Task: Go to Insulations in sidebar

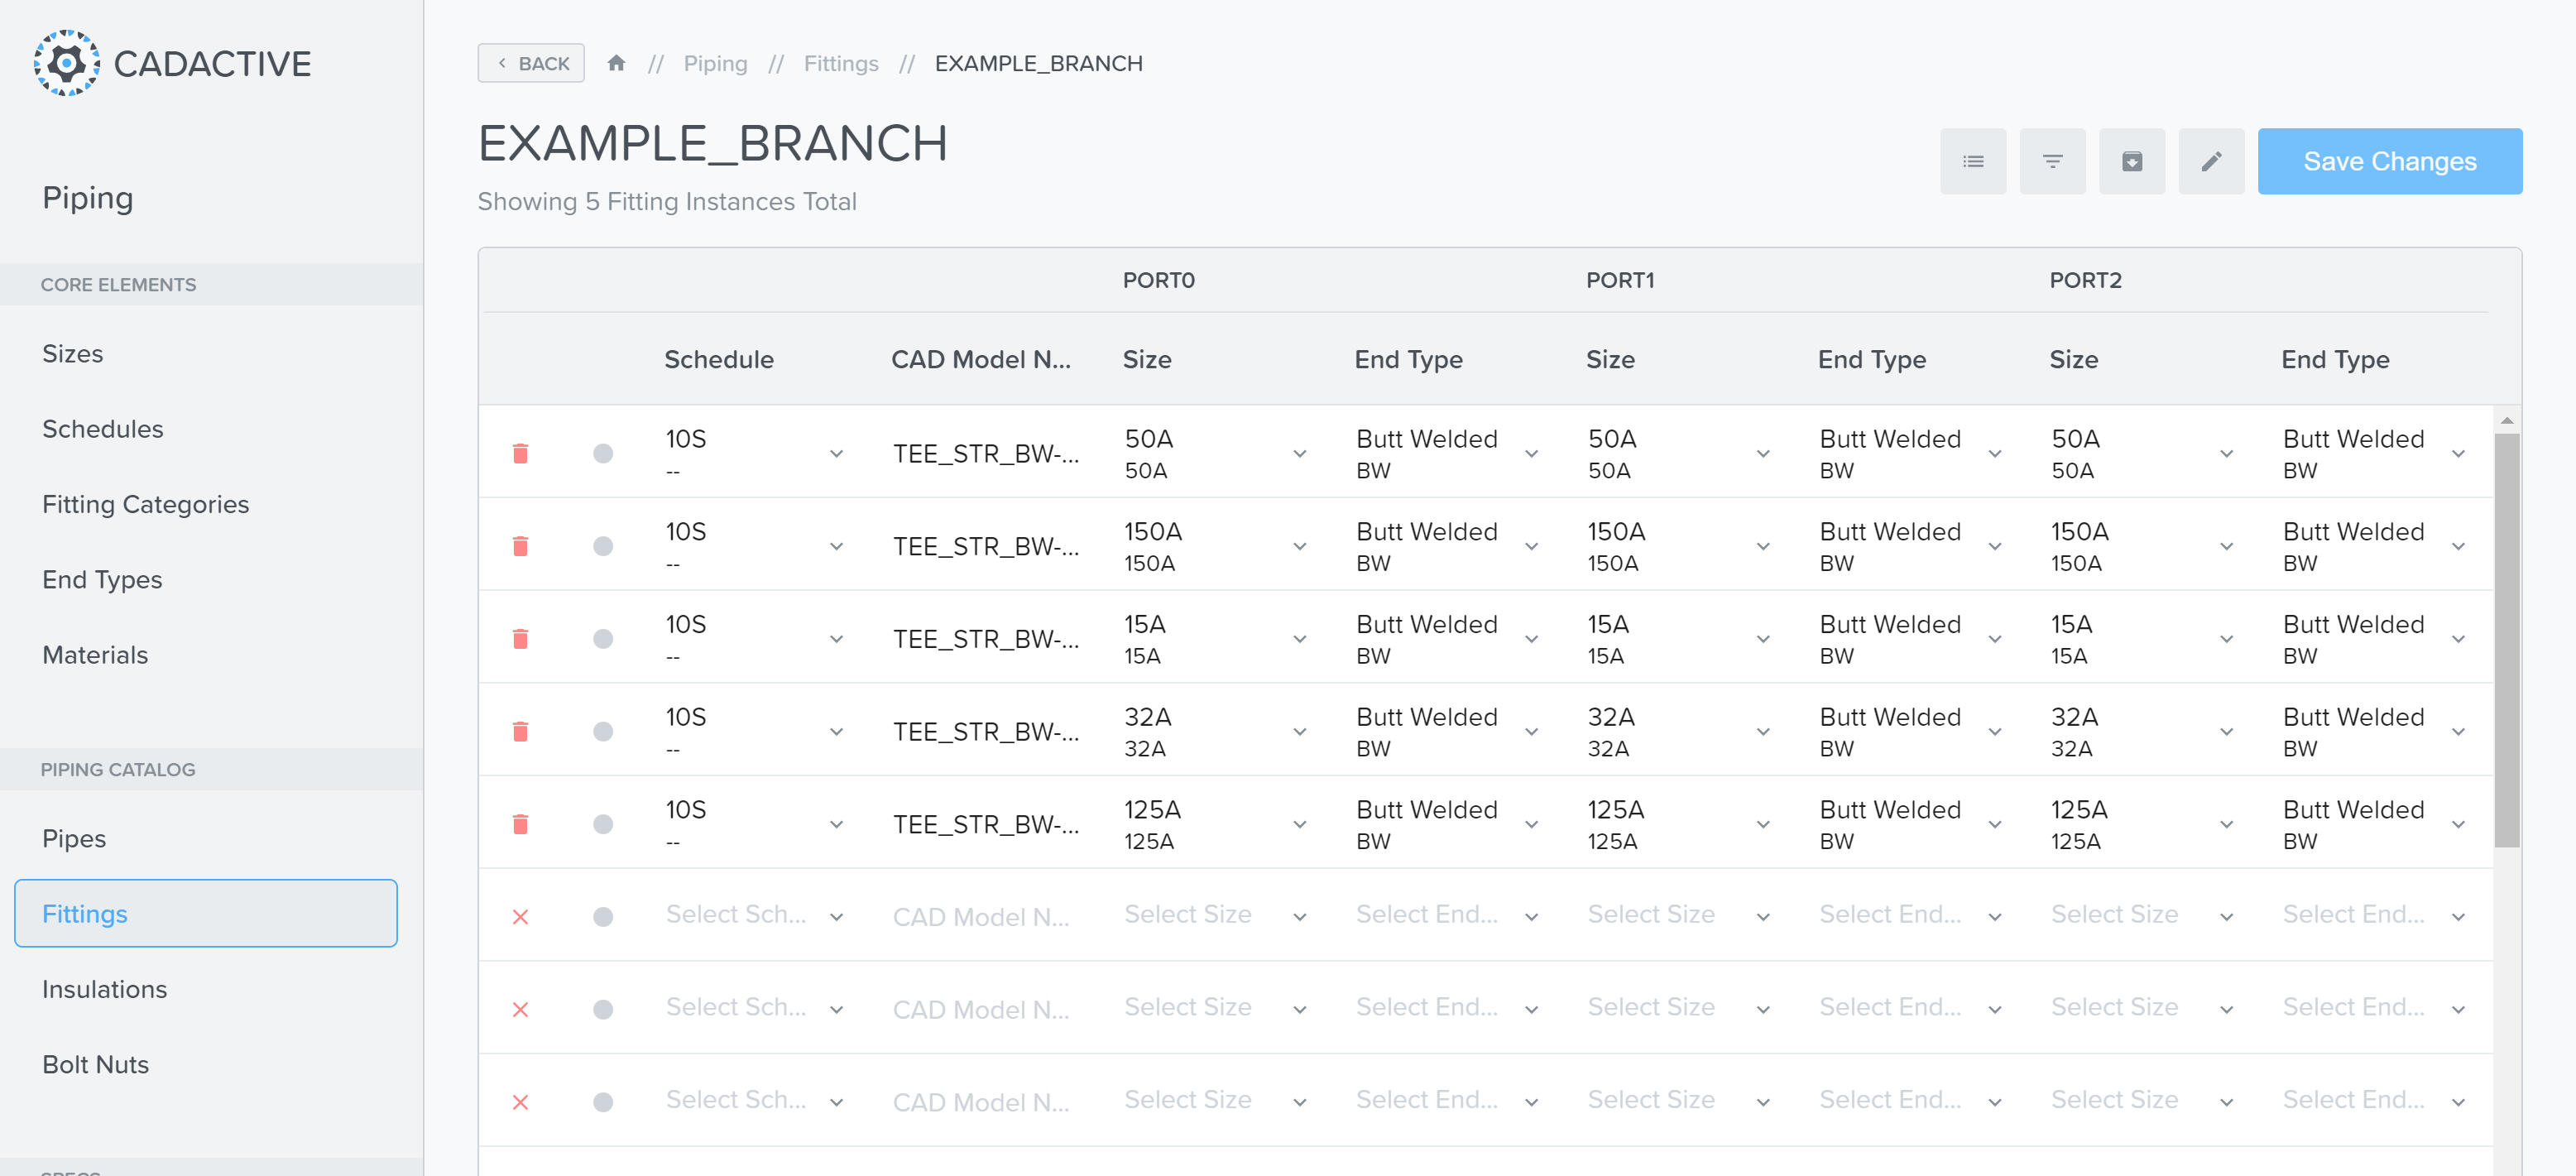Action: [104, 989]
